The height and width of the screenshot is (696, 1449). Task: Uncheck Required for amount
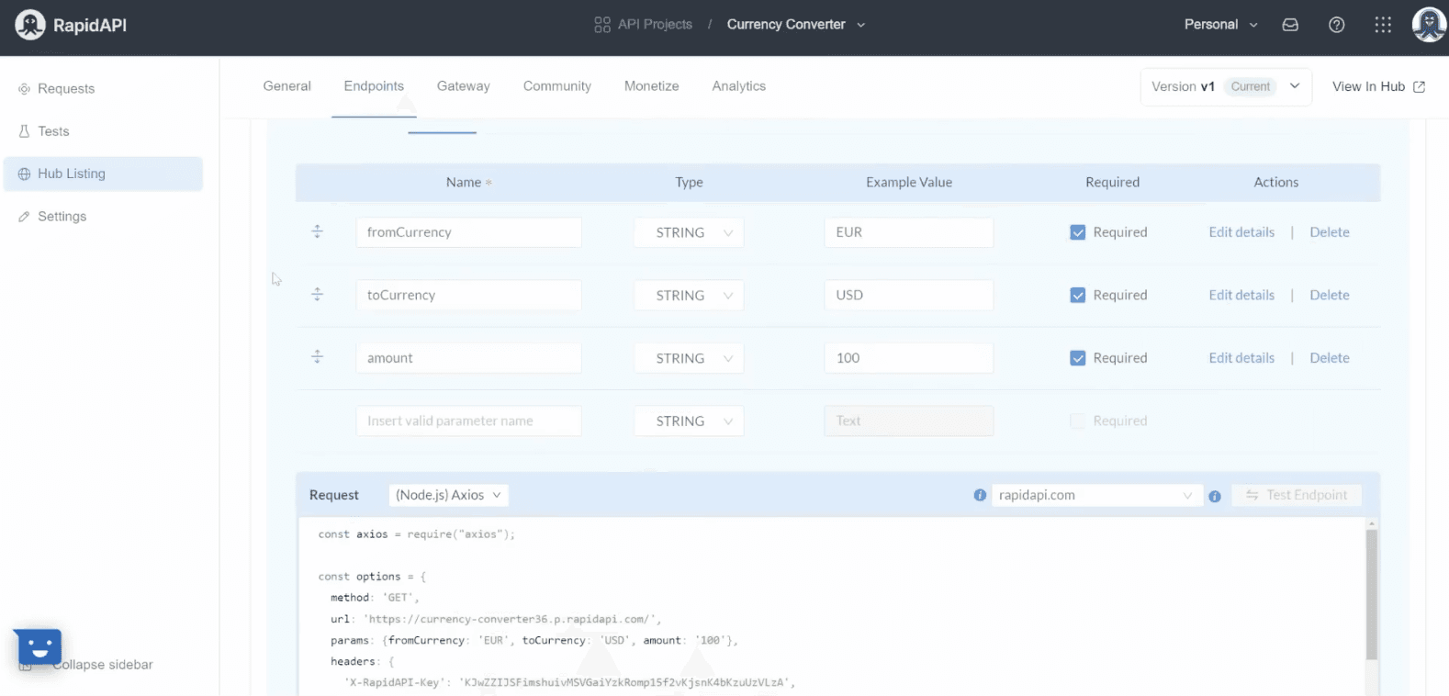(1078, 358)
